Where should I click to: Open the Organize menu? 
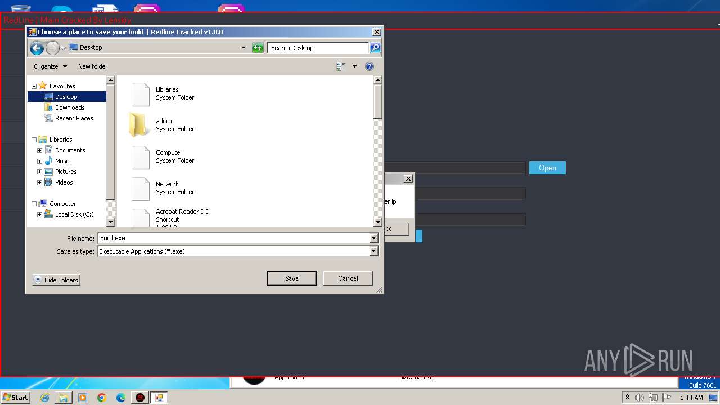(50, 66)
